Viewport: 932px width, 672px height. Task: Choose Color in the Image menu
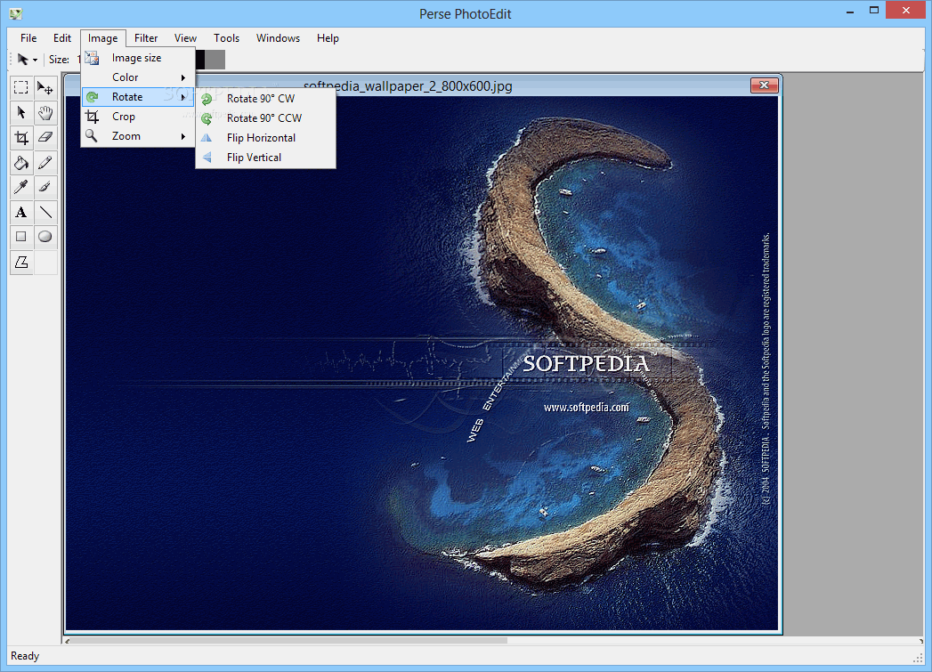(138, 77)
